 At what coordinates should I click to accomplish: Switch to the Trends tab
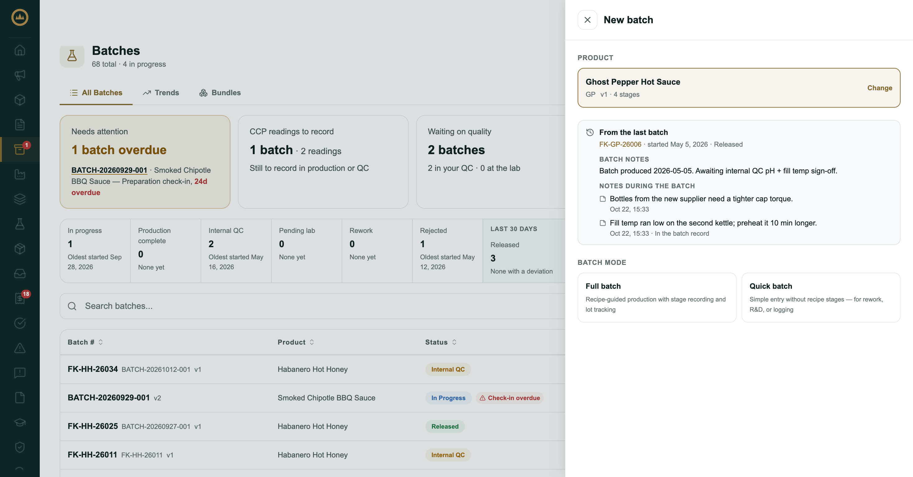coord(161,93)
